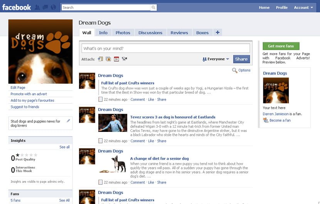320x204 pixels.
Task: Click the friend requests icon in header
Action: point(37,7)
